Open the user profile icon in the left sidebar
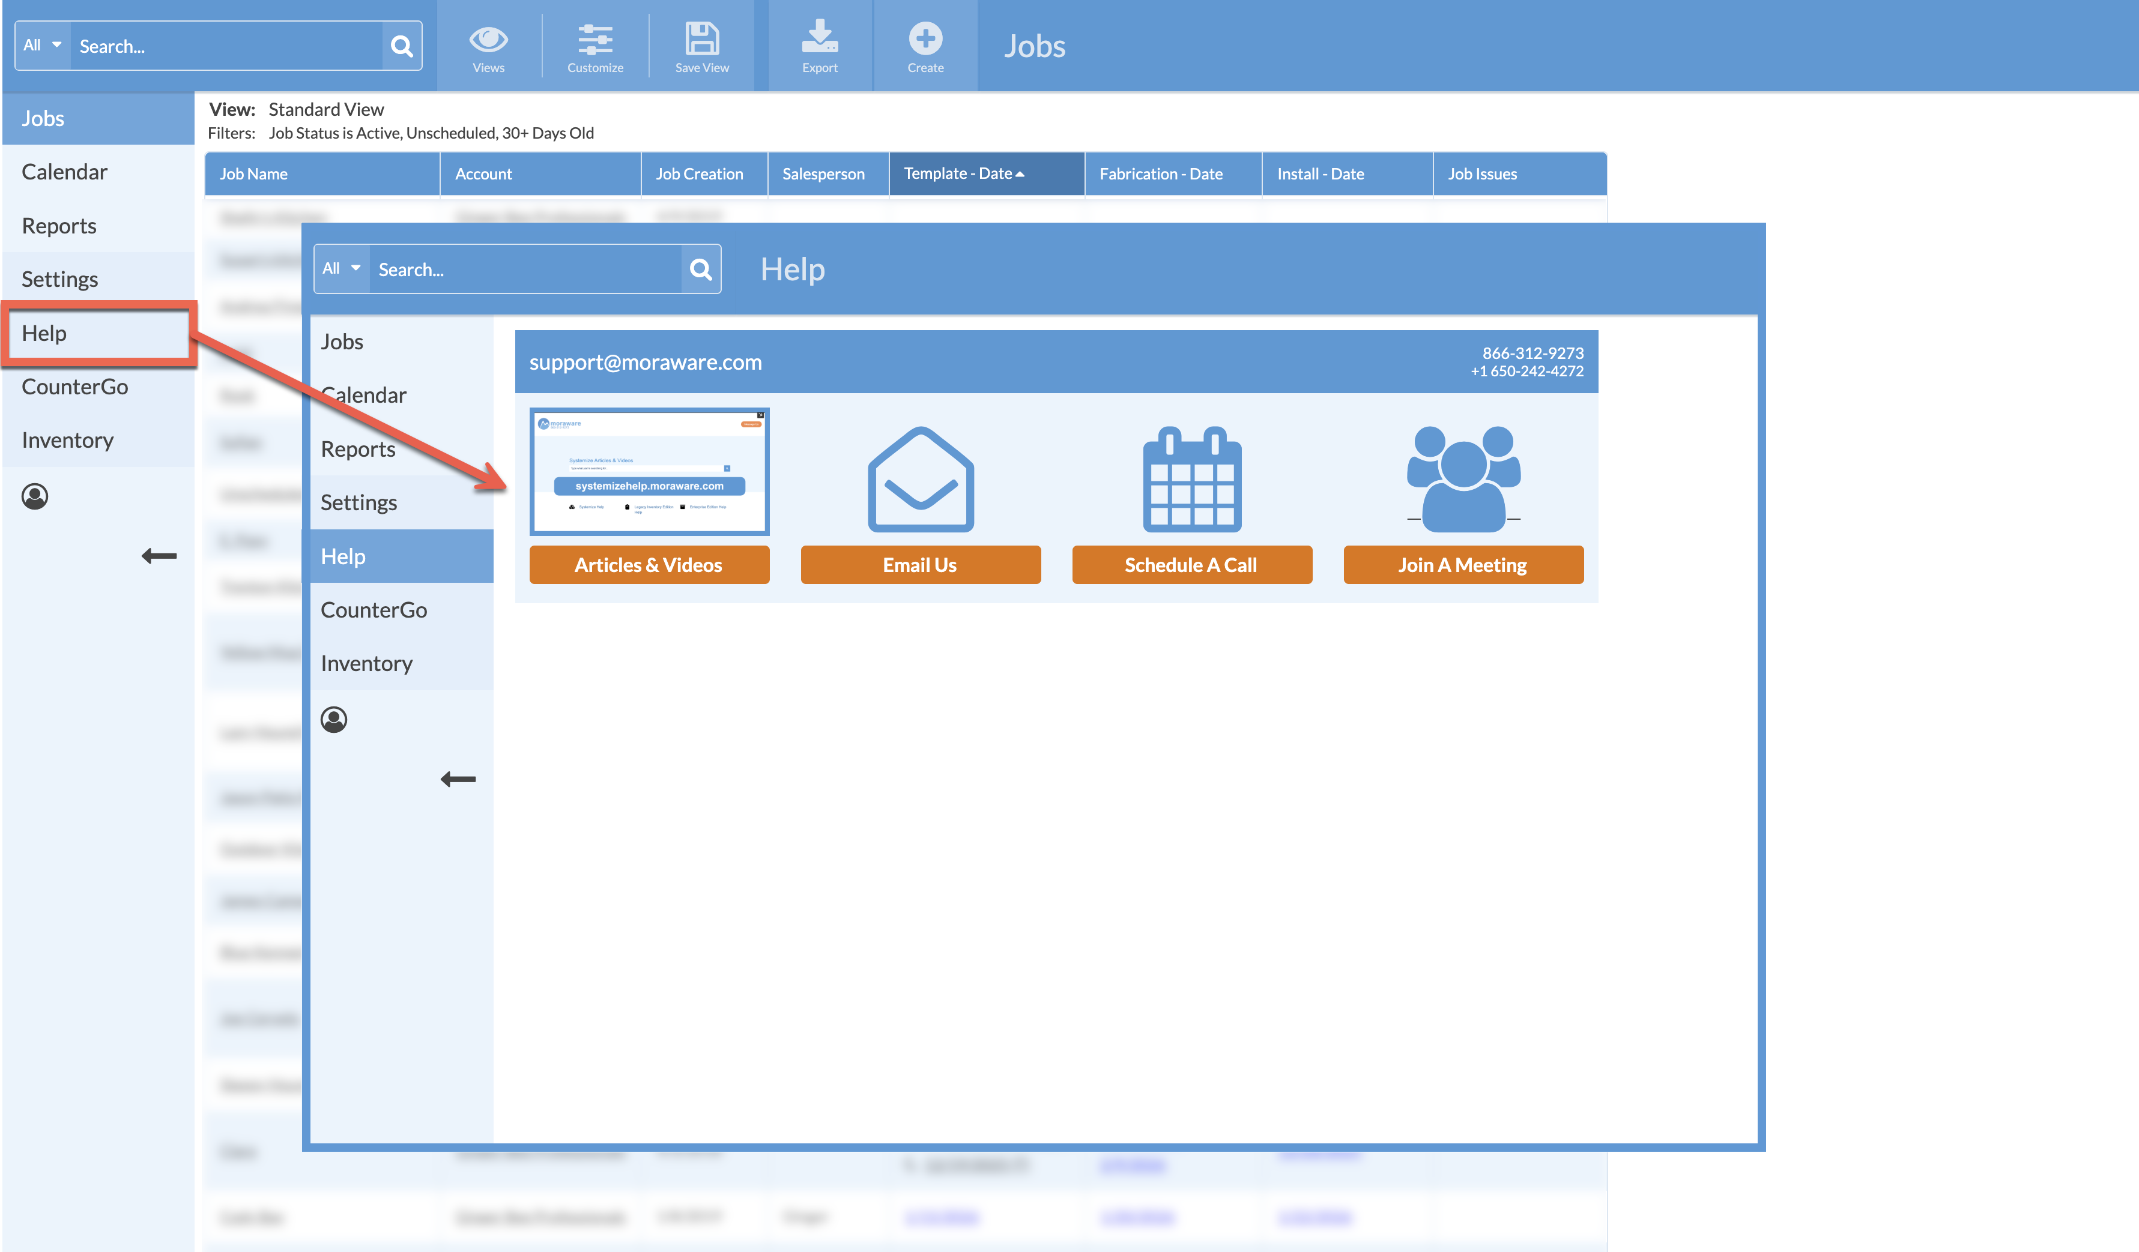 tap(35, 498)
